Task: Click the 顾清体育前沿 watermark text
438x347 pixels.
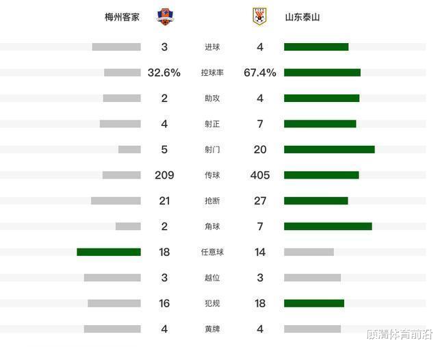Action: click(x=400, y=335)
